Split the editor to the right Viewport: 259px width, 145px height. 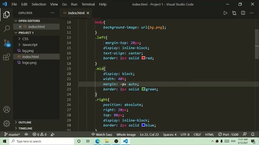coord(243,13)
